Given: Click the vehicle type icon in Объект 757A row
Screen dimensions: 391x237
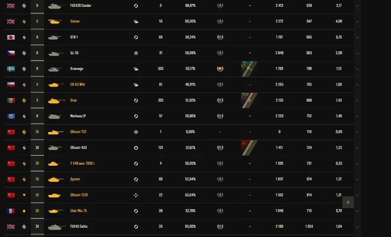Looking at the screenshot, I should (x=136, y=195).
